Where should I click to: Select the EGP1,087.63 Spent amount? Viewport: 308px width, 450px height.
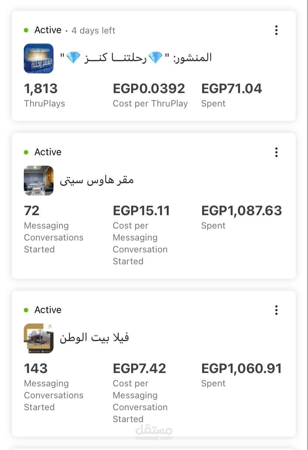(241, 217)
